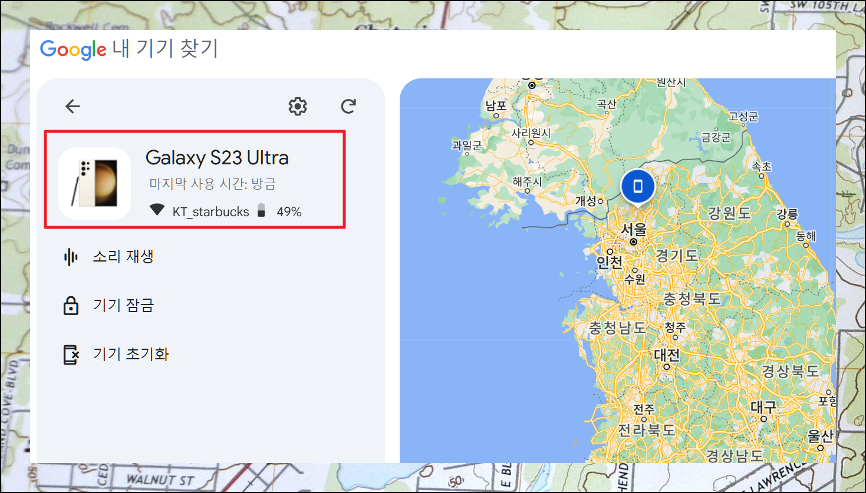Click the 과일군 label on the map
Screen dimensions: 866x493
[466, 144]
